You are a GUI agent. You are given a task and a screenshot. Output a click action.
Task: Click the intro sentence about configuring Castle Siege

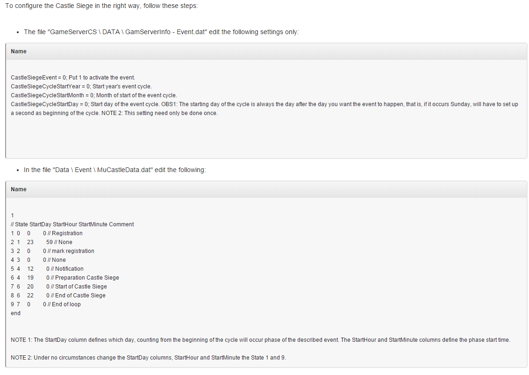pyautogui.click(x=101, y=6)
